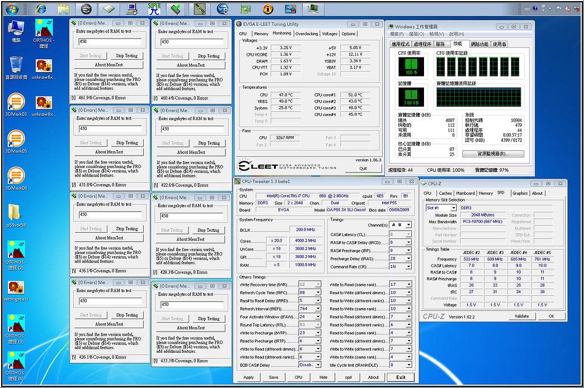Click the megabytes field in 426.1% coverage MemTest
Viewport: 584px width, 388px height.
[110, 301]
